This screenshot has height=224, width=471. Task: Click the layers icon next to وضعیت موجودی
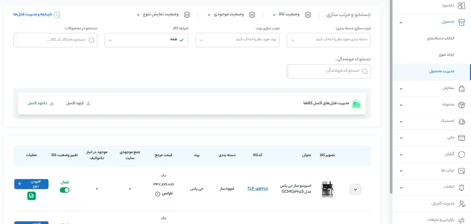click(252, 15)
